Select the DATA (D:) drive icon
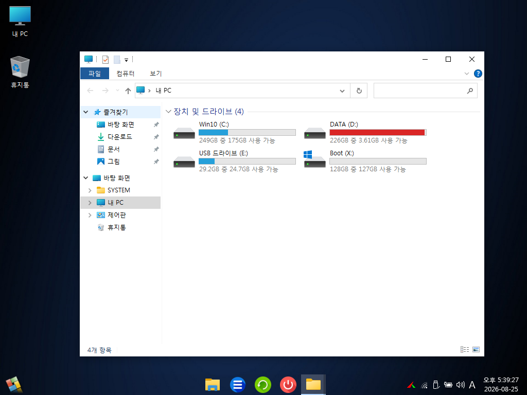The image size is (527, 395). 315,134
